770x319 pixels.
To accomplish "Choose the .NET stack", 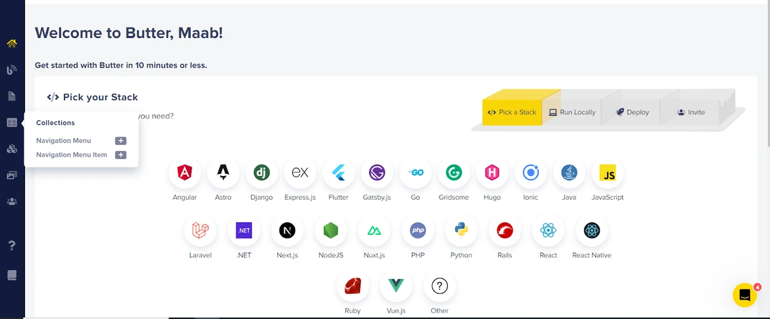I will [x=244, y=230].
